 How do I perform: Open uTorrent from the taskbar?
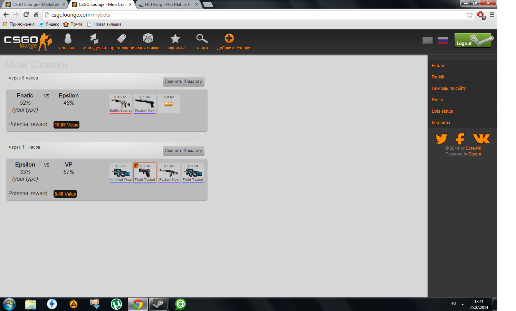(116, 304)
